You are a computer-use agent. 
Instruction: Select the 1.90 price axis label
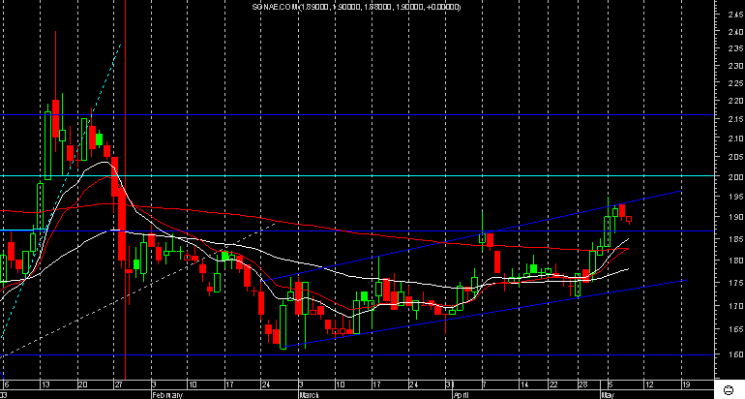pos(735,217)
